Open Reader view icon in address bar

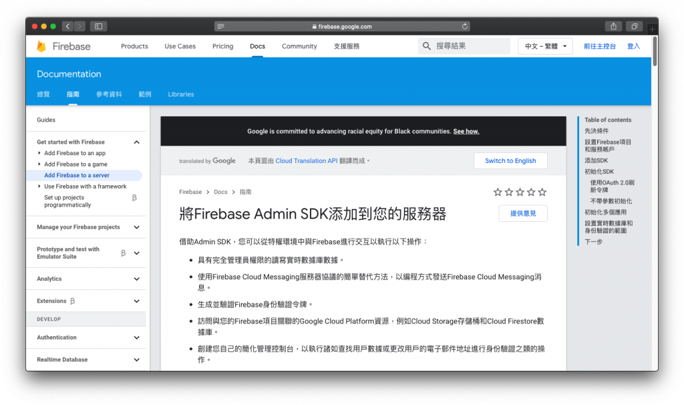220,27
